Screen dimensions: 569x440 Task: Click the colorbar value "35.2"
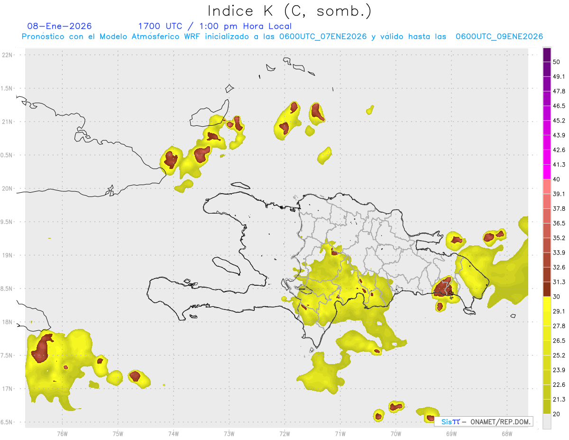(559, 238)
